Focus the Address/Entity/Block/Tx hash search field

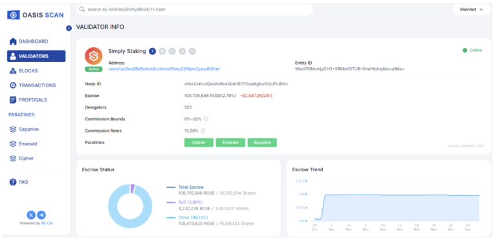click(194, 10)
